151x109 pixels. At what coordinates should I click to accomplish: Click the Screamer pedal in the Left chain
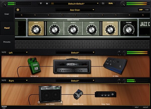(x=34, y=66)
